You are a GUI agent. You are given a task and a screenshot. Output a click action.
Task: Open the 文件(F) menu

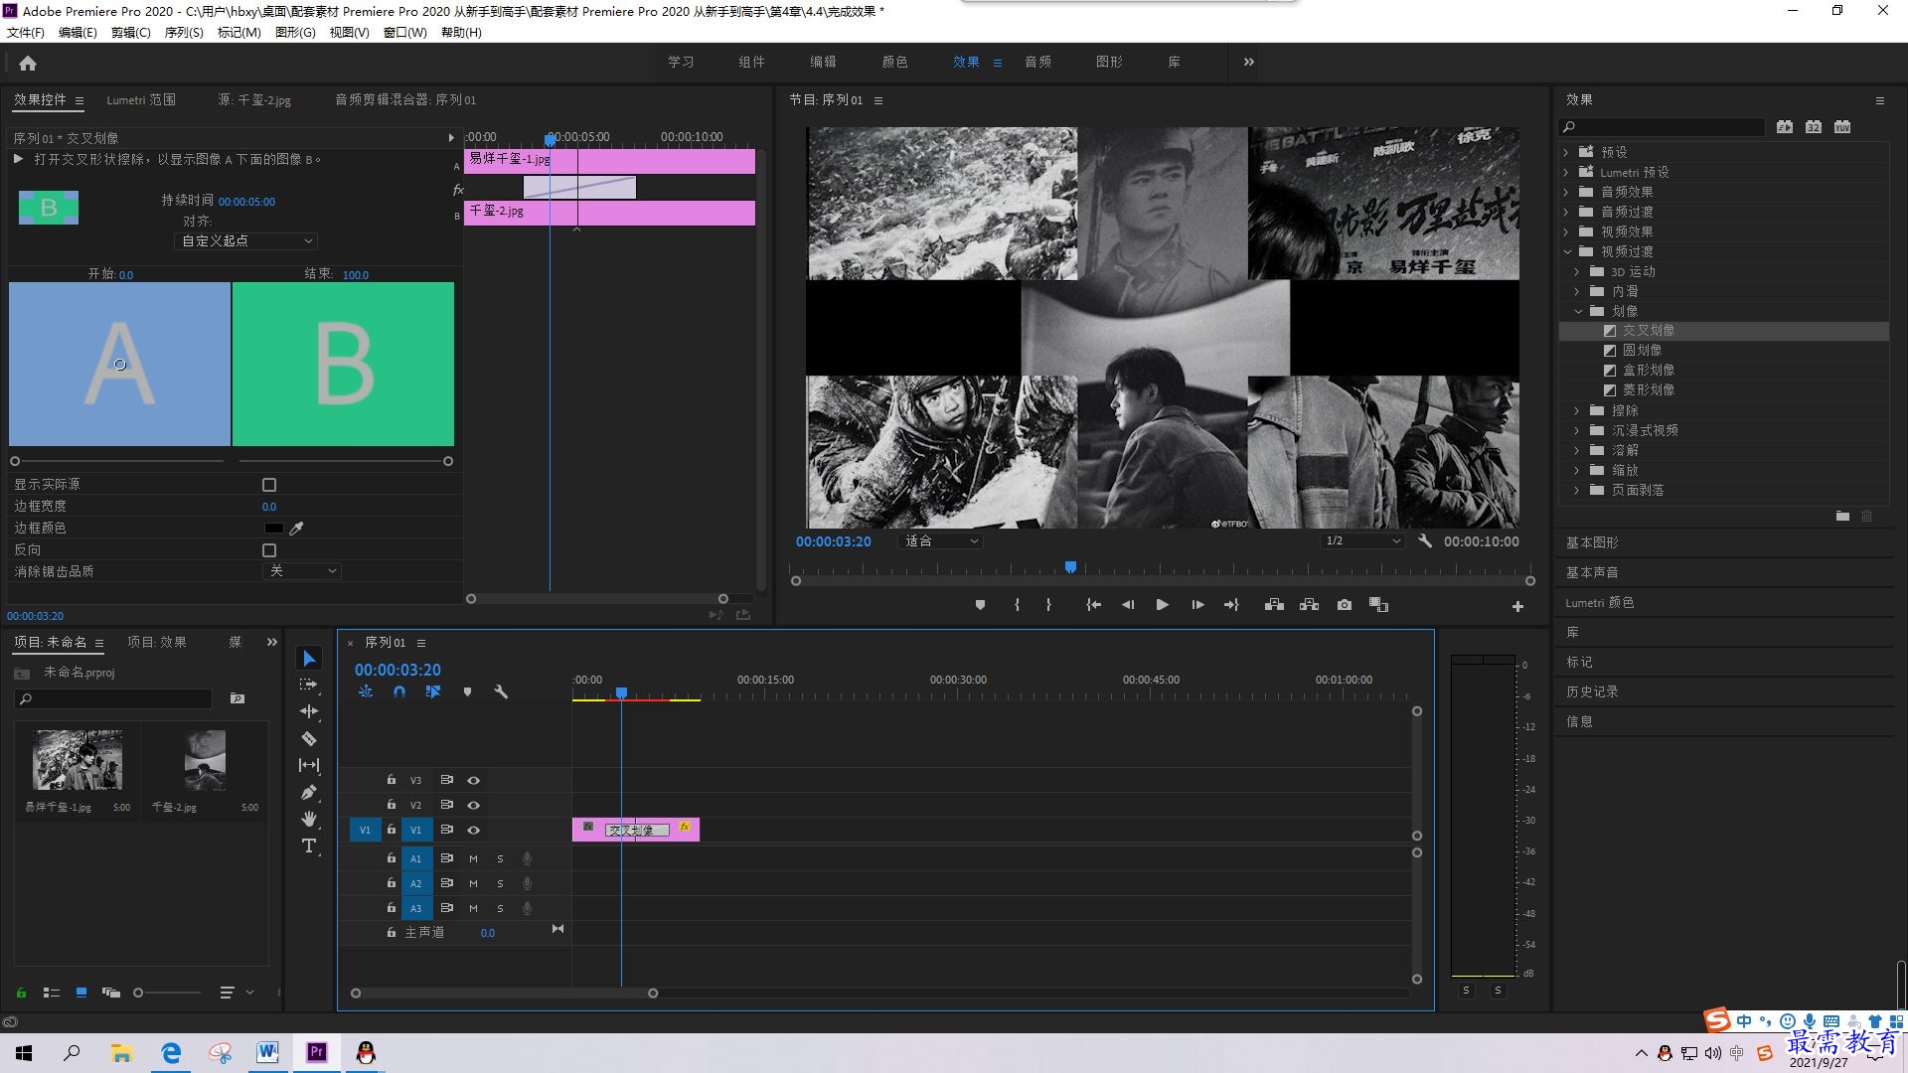26,33
